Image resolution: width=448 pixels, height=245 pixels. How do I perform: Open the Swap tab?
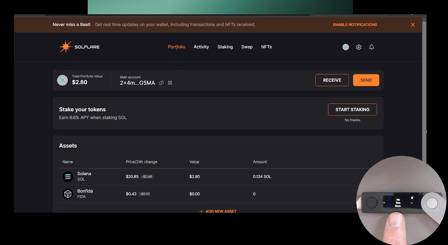click(247, 47)
